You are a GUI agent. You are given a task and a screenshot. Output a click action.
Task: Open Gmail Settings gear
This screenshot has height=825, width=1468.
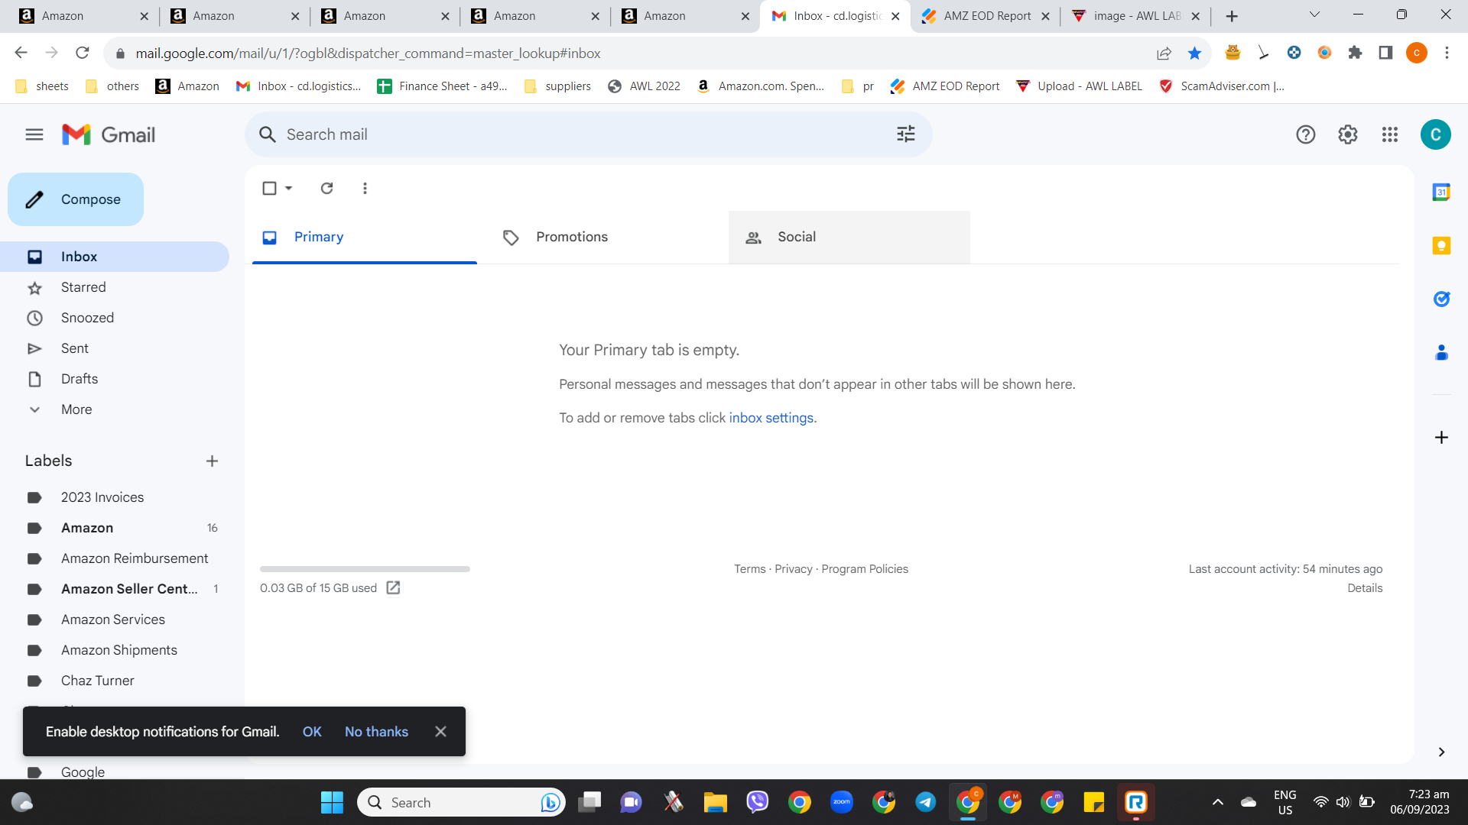pyautogui.click(x=1348, y=135)
